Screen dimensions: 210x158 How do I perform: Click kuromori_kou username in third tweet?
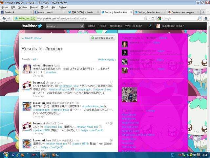tap(42, 103)
